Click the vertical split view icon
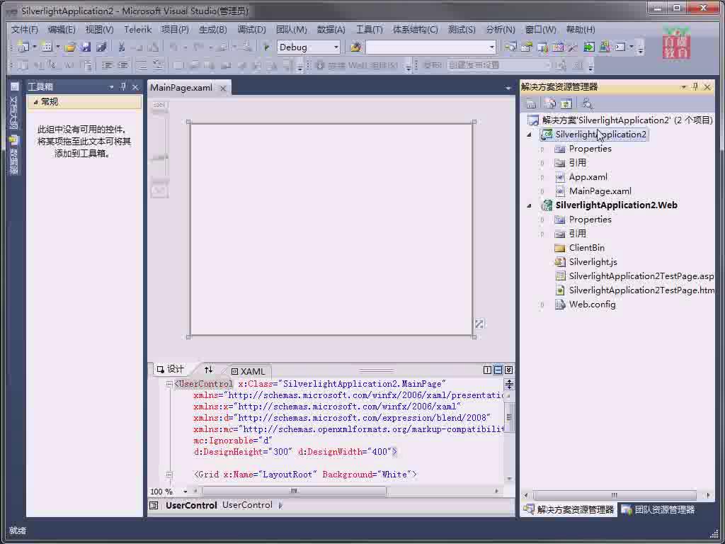The height and width of the screenshot is (544, 725). pyautogui.click(x=487, y=370)
